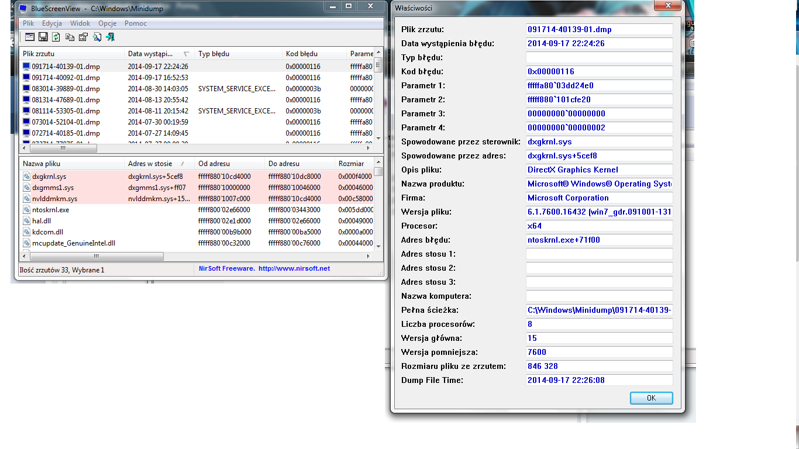Click the icon of 073014-52104-01.dmp row
The height and width of the screenshot is (449, 799).
[x=26, y=122]
